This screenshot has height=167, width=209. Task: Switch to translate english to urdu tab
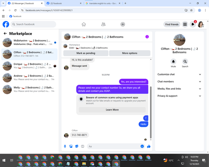tap(102, 3)
